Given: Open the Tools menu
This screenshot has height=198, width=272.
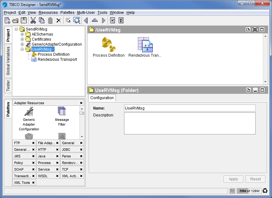Looking at the screenshot, I should 102,13.
